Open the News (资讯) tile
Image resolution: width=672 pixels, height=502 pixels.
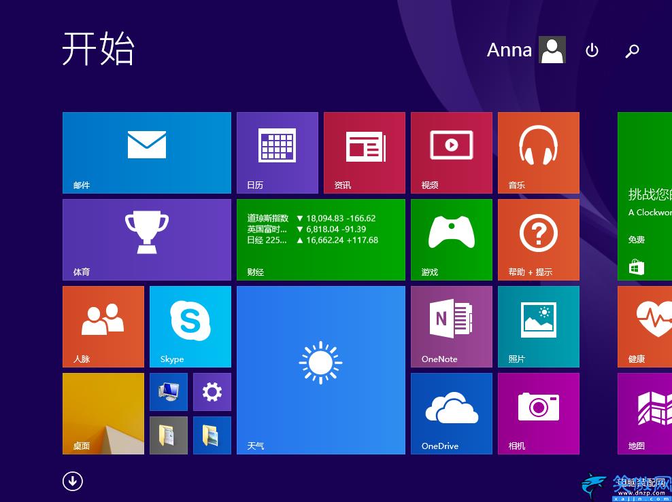365,153
